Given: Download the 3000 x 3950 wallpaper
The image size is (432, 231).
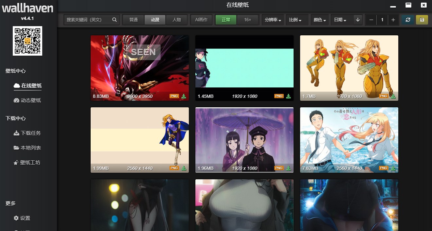Looking at the screenshot, I should [x=184, y=96].
